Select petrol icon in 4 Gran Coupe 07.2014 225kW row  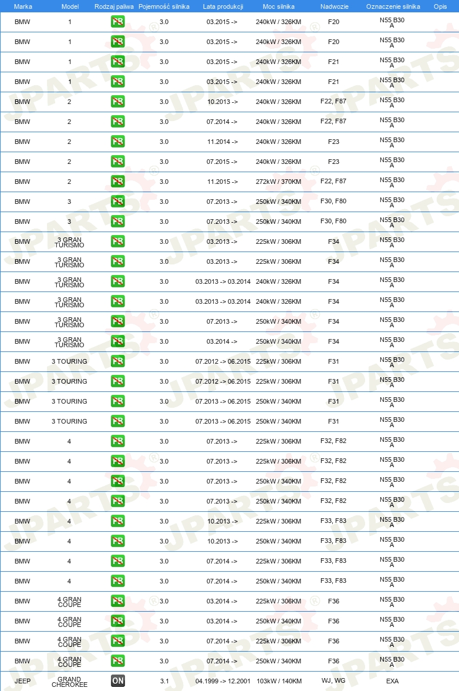click(117, 640)
